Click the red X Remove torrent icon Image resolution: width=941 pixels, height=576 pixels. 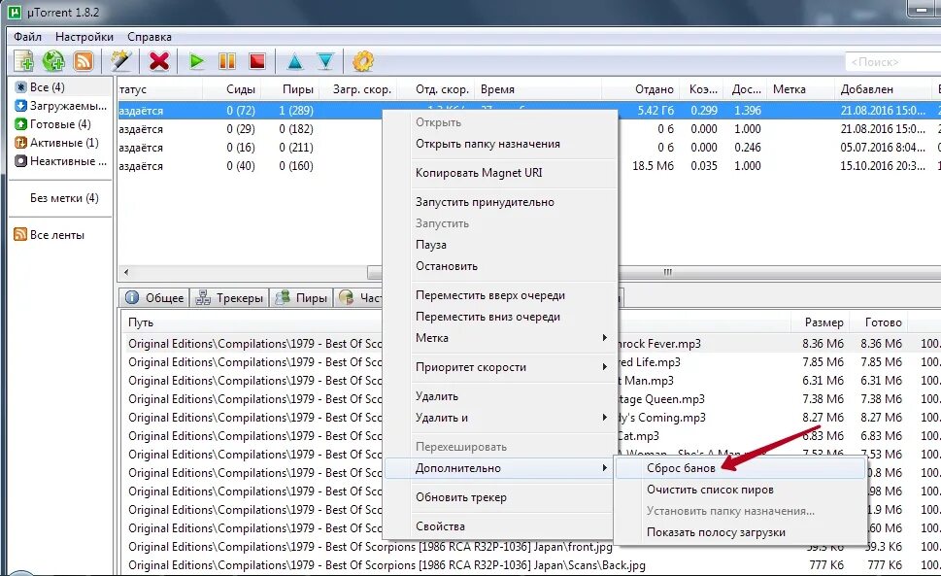pyautogui.click(x=159, y=61)
